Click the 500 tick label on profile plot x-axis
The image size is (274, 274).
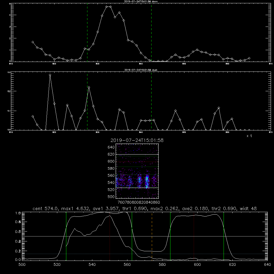(22, 264)
